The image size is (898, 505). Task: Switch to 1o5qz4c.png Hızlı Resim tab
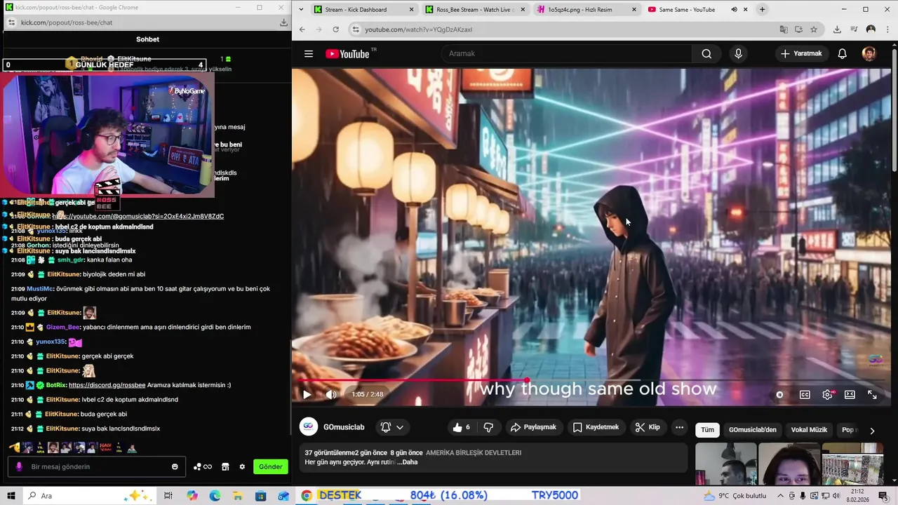[587, 10]
